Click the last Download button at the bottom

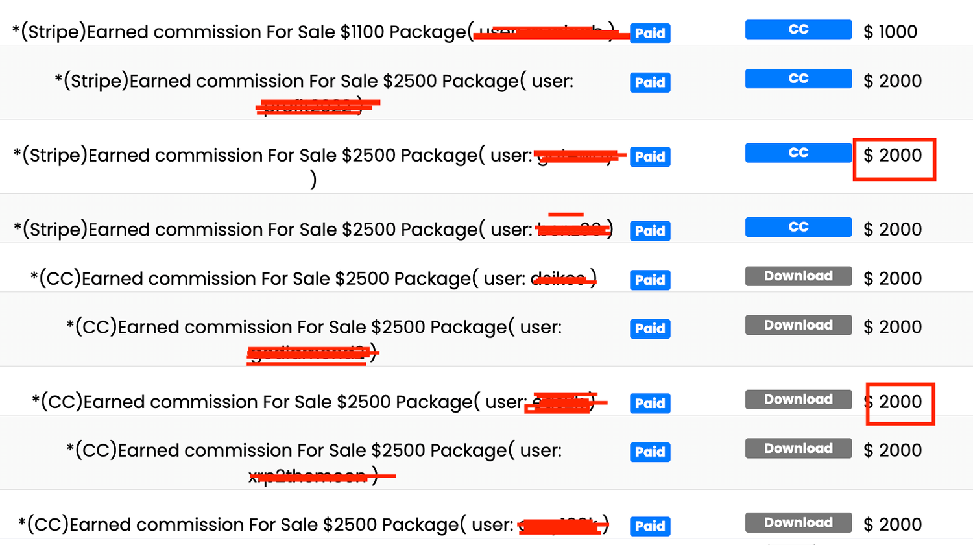coord(798,522)
